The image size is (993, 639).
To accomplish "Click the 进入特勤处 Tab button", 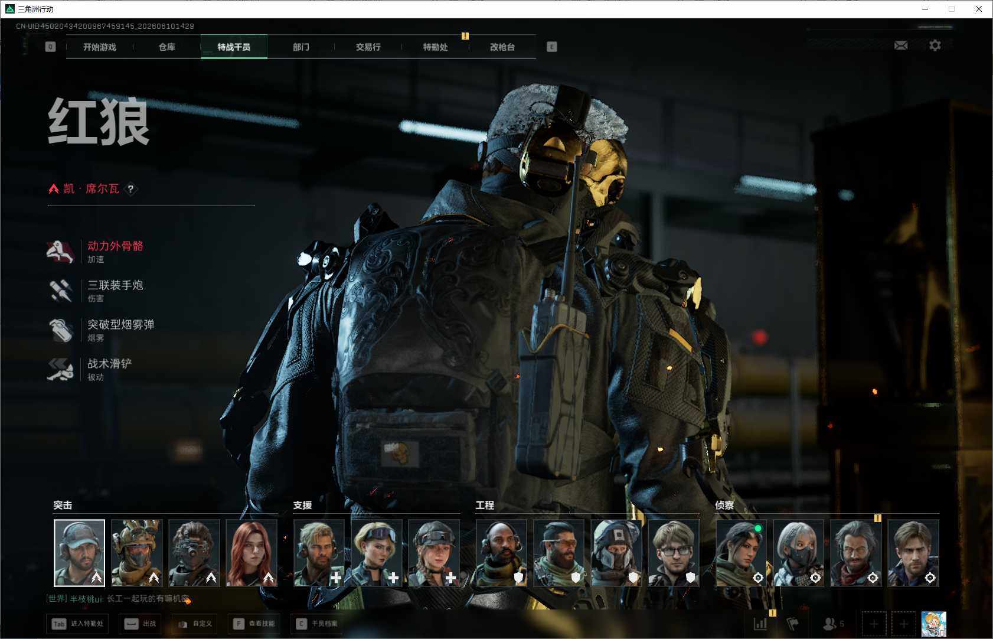I will point(77,624).
